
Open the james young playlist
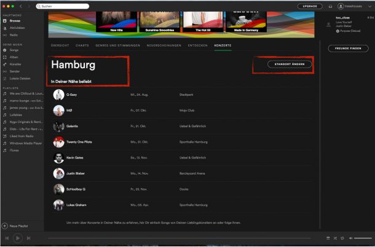(23, 108)
